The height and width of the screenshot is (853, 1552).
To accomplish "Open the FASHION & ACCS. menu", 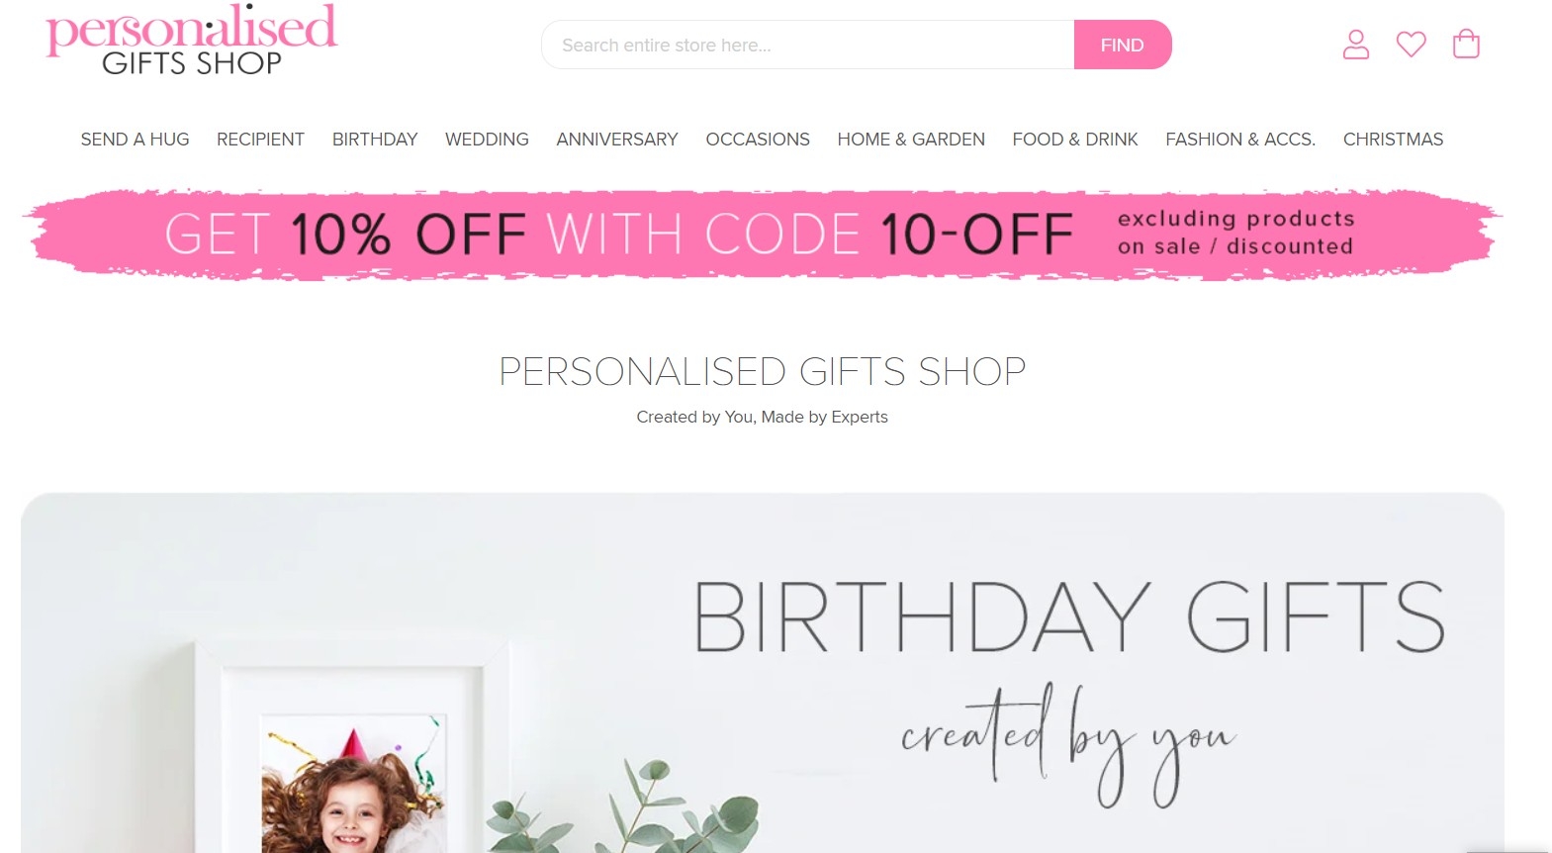I will [x=1240, y=140].
